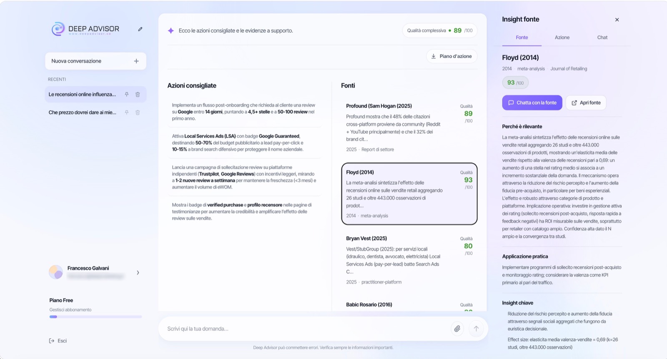The width and height of the screenshot is (667, 359).
Task: Click the Nuova conversazione button
Action: (x=95, y=61)
